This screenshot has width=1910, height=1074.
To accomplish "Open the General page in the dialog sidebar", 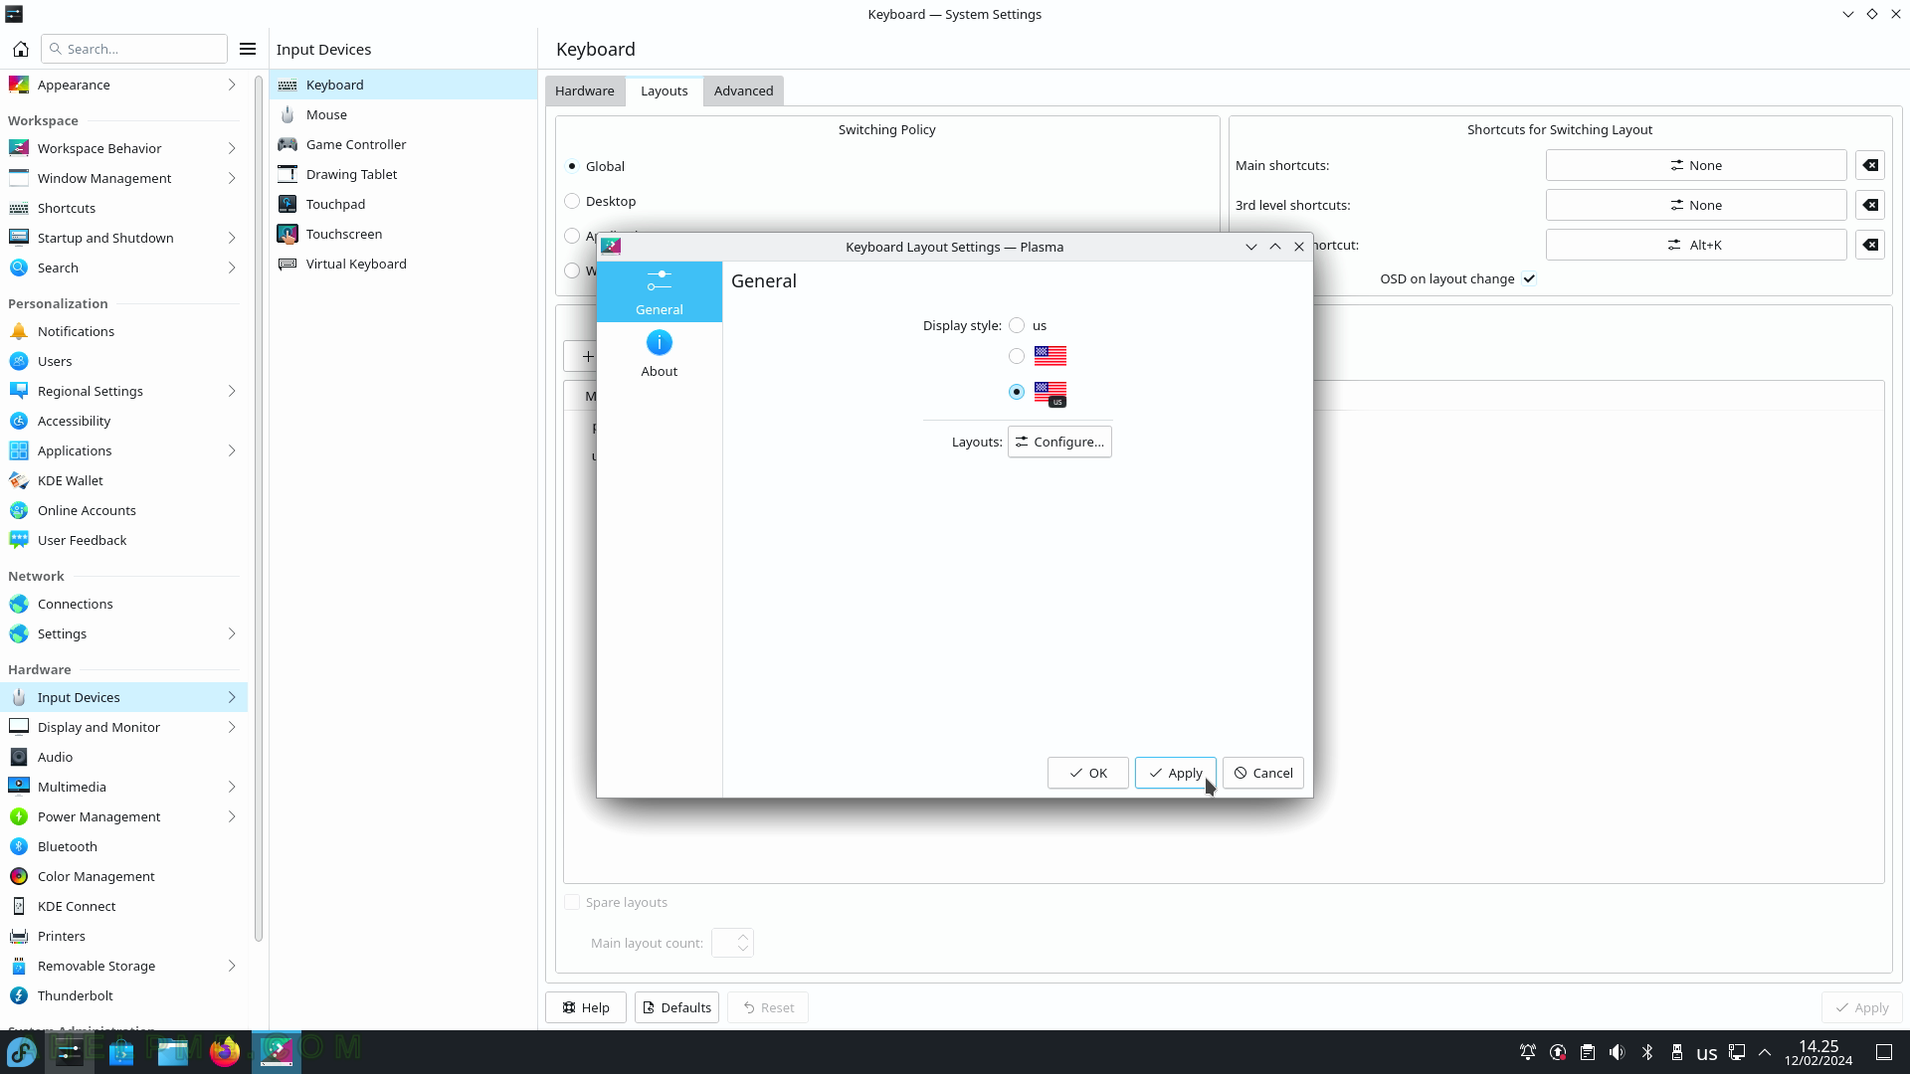I will 659,292.
